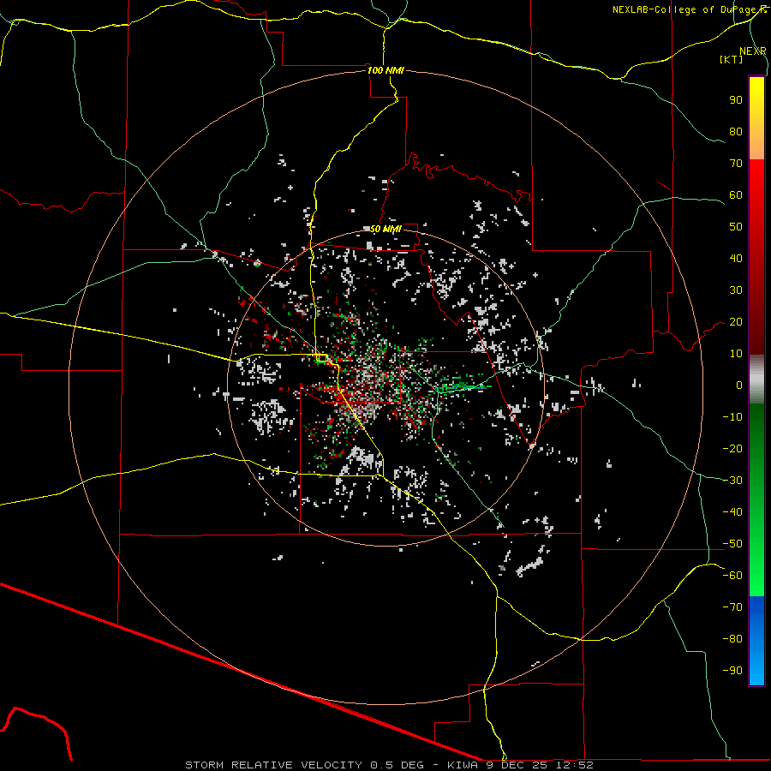The height and width of the screenshot is (771, 771).
Task: Click the NEXR label above the color scale
Action: pos(753,51)
